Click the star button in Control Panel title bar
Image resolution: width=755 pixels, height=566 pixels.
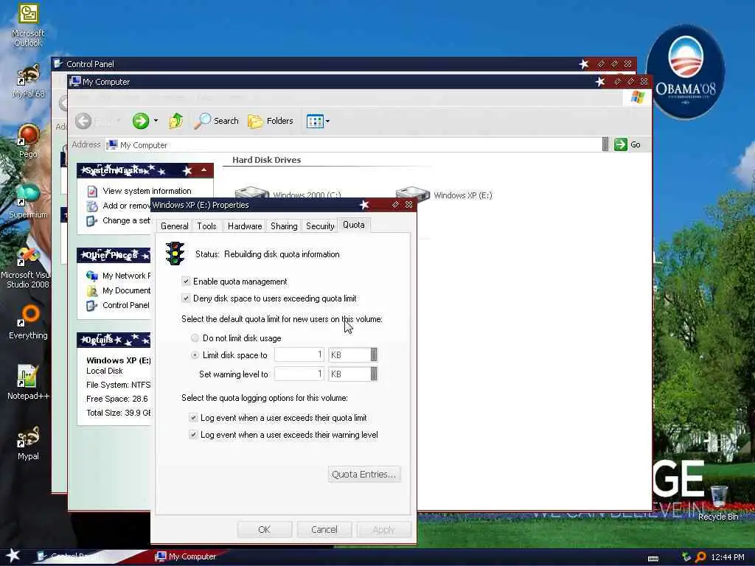[584, 64]
